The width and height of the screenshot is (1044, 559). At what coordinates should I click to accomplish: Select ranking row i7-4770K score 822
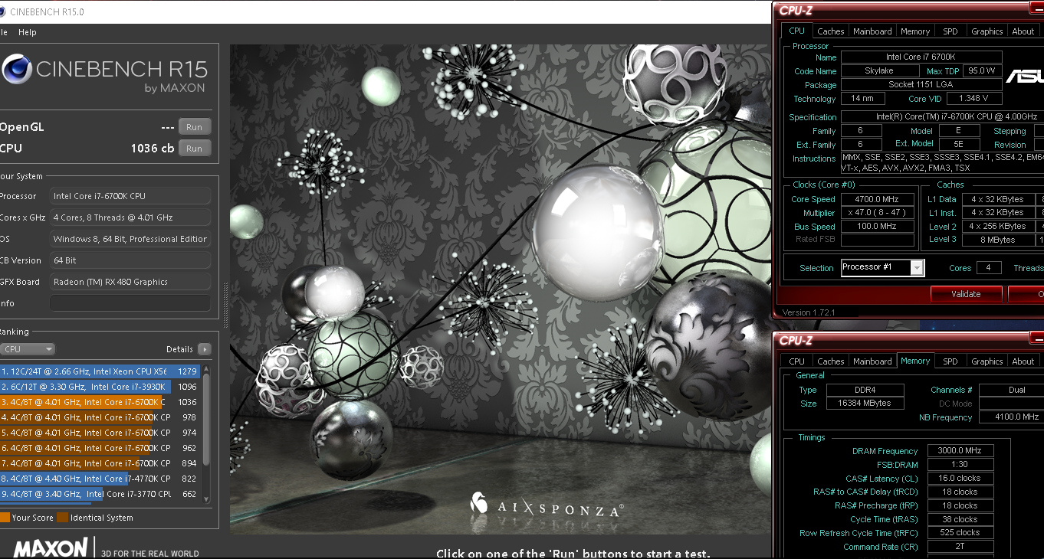coord(100,479)
